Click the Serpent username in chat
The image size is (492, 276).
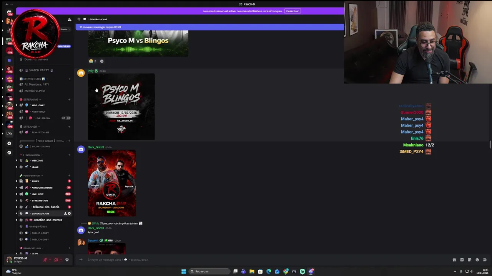point(93,241)
